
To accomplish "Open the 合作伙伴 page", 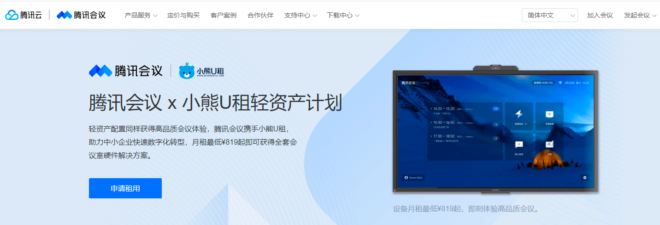I will click(260, 15).
